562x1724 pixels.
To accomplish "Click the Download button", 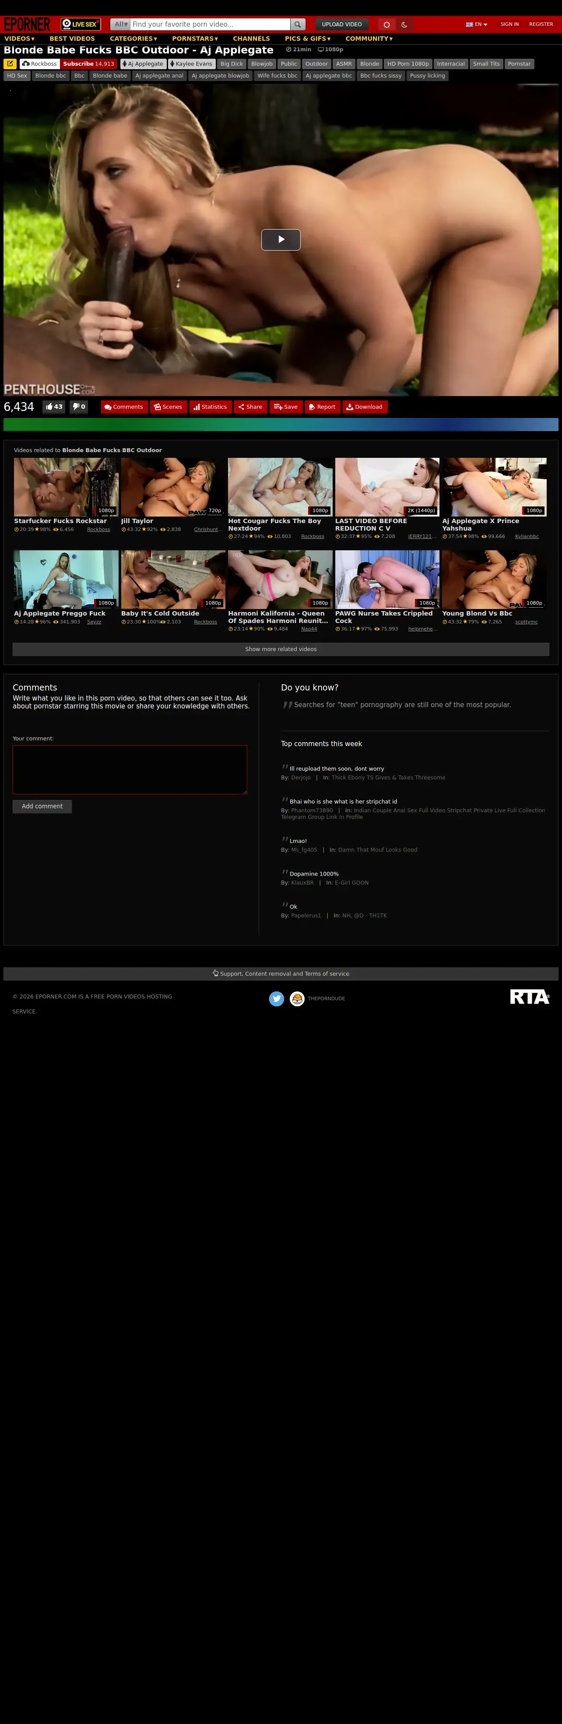I will [365, 407].
